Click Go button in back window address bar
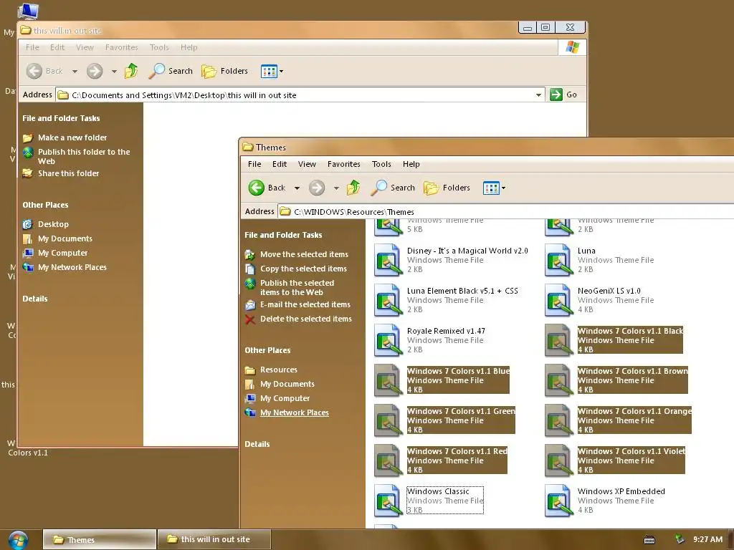This screenshot has height=550, width=734. pos(563,95)
